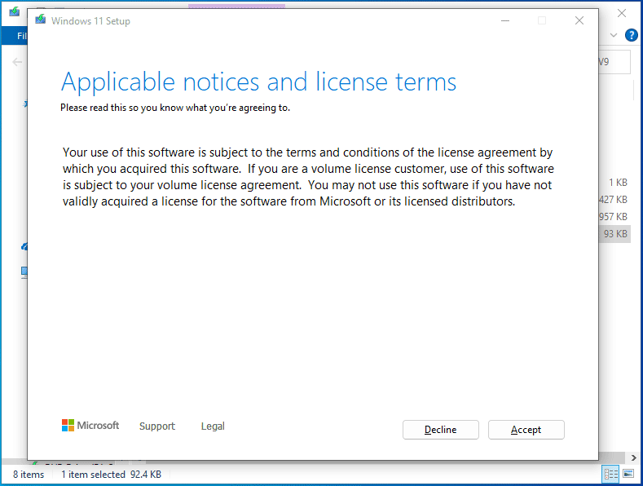Click the This PC icon in navigation pane
Image resolution: width=643 pixels, height=486 pixels.
click(x=24, y=272)
